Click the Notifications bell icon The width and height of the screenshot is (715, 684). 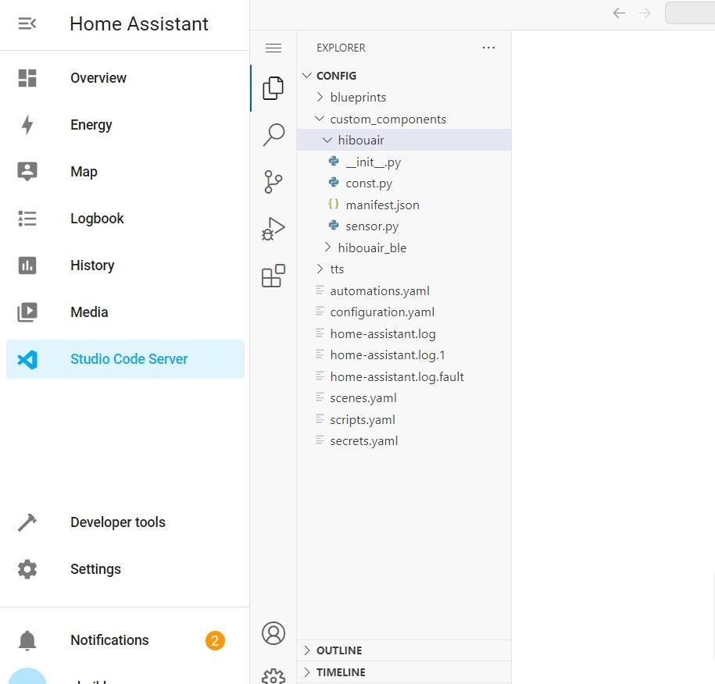27,641
